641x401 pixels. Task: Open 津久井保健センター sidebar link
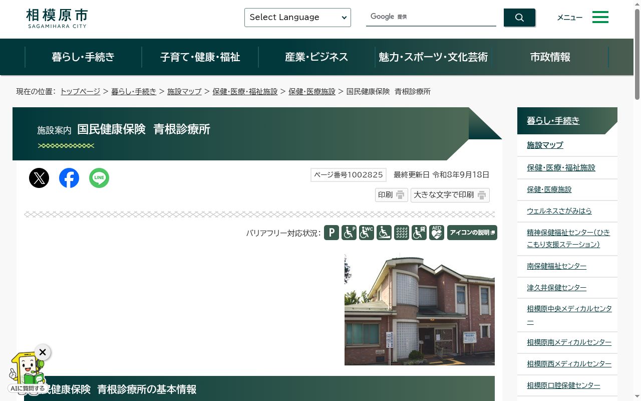(556, 288)
